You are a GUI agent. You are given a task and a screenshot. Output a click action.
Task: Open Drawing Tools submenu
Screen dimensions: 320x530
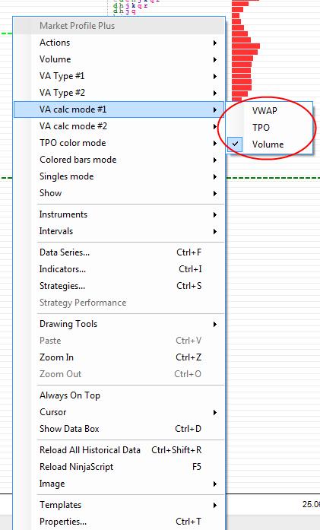tap(119, 324)
